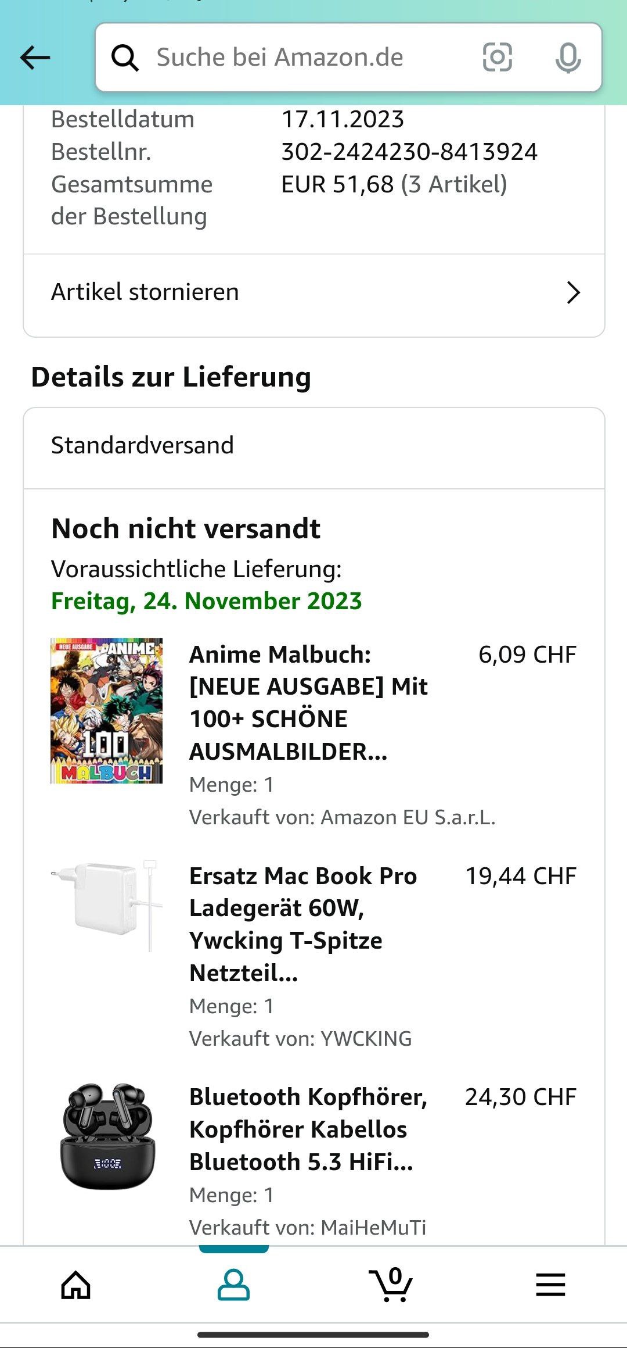Open Bluetooth earbuds product image
Image resolution: width=627 pixels, height=1348 pixels.
pos(107,1136)
